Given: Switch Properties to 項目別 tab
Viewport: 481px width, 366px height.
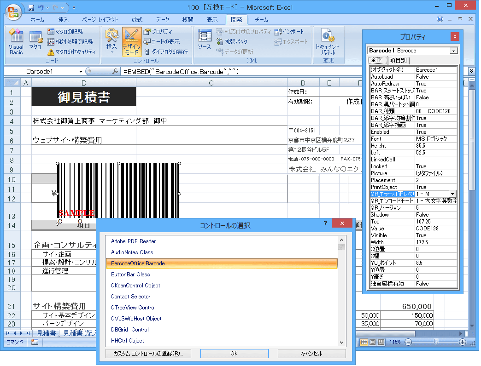Looking at the screenshot, I should click(x=398, y=60).
